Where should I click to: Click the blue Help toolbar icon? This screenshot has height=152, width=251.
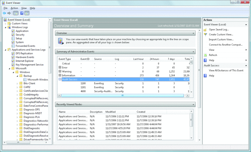(x=22, y=13)
